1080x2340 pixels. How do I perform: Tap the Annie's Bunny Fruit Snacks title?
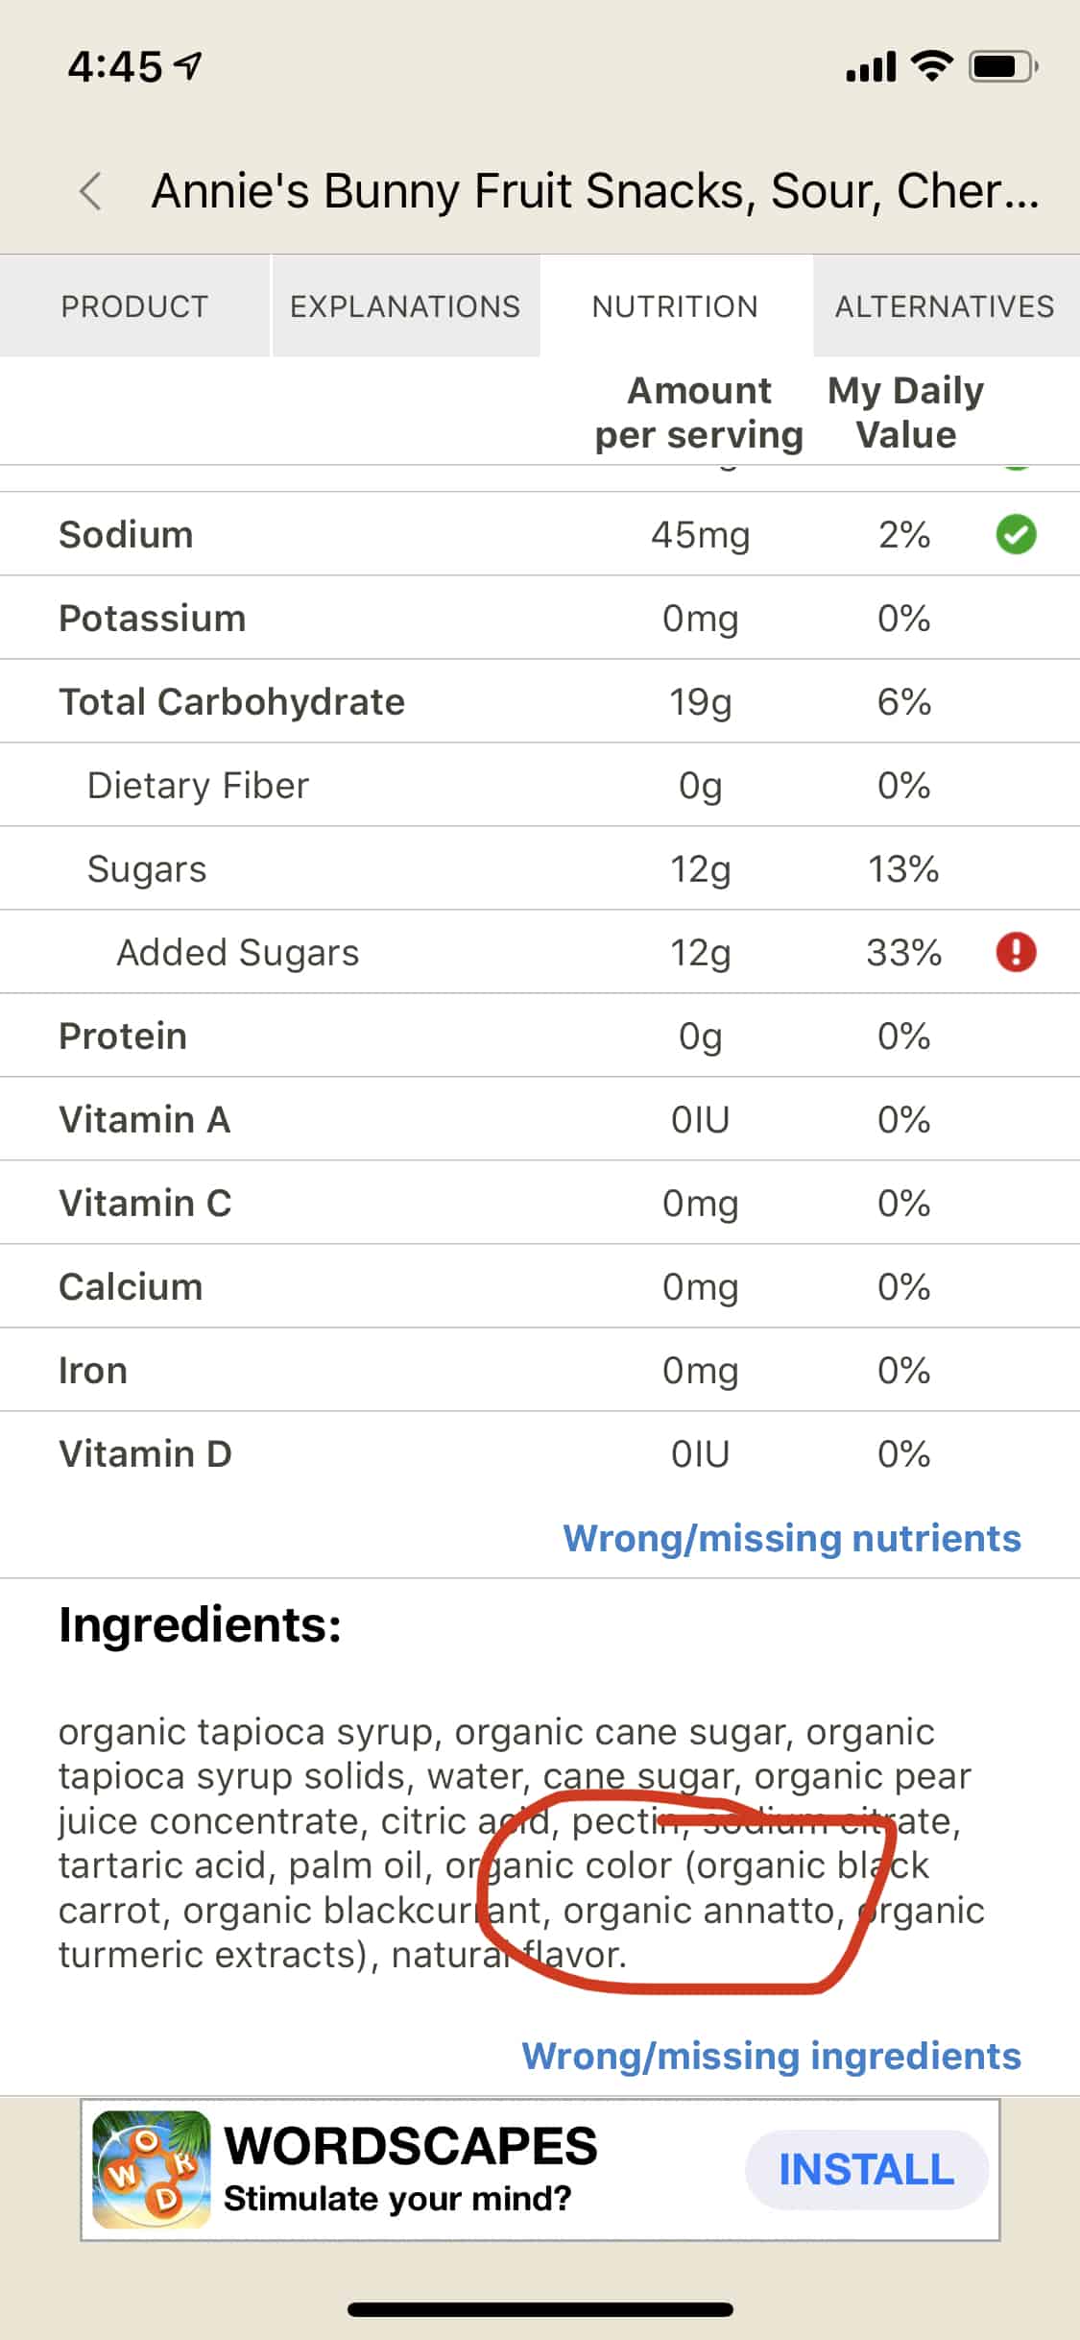[x=594, y=191]
